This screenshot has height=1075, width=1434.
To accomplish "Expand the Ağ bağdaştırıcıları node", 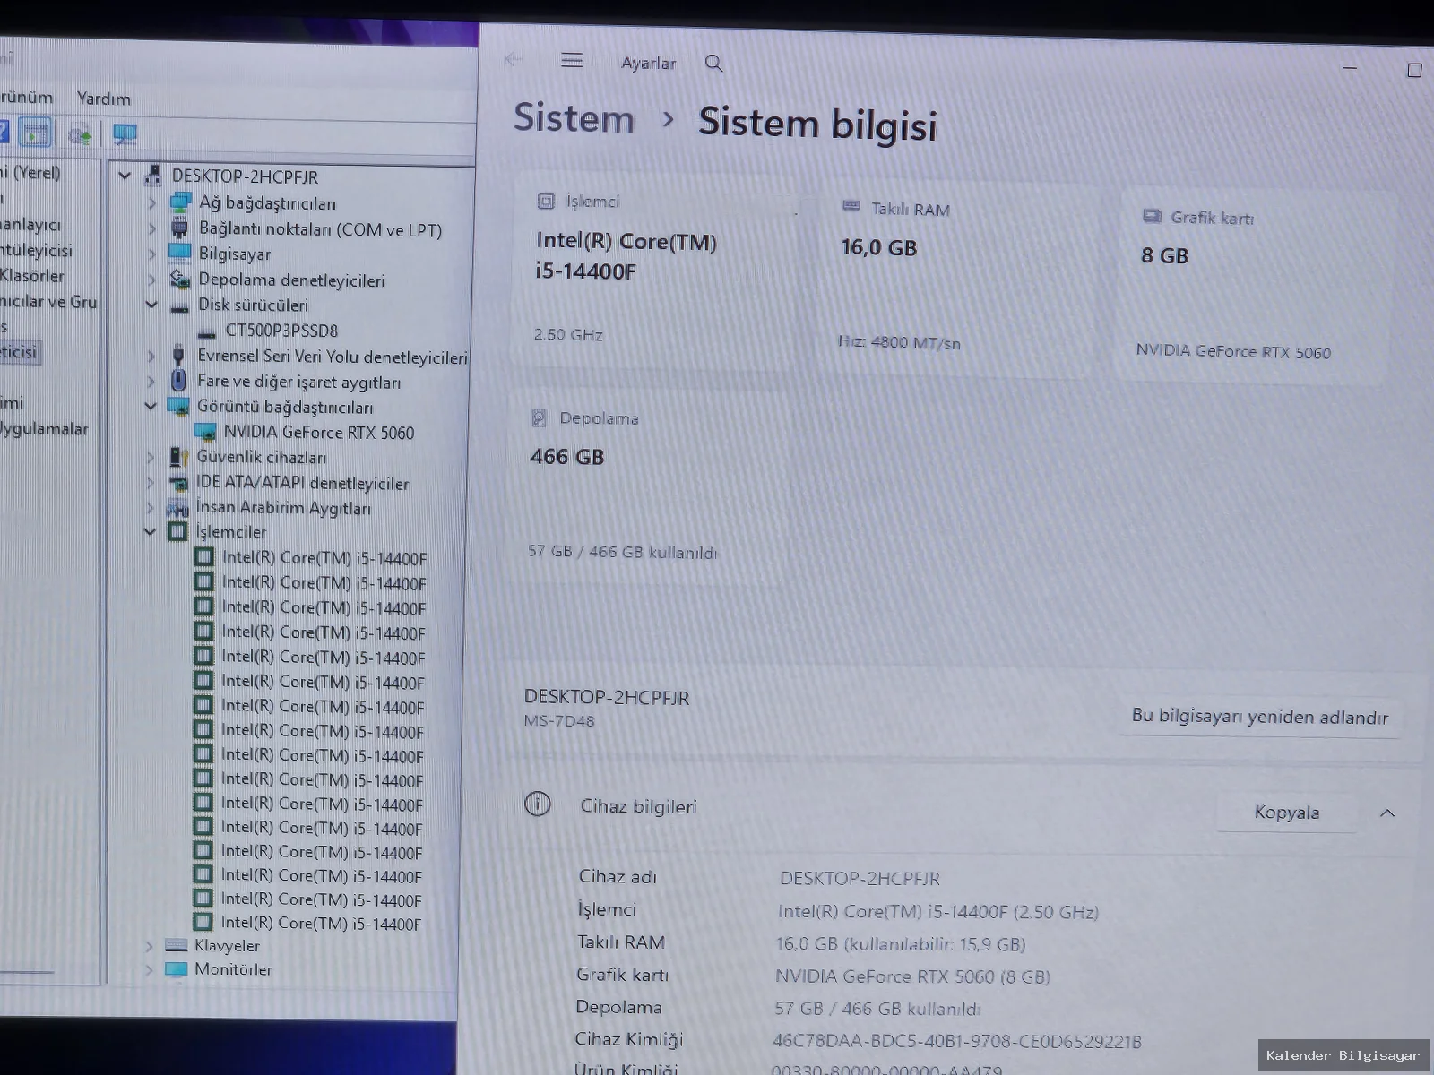I will pyautogui.click(x=151, y=203).
